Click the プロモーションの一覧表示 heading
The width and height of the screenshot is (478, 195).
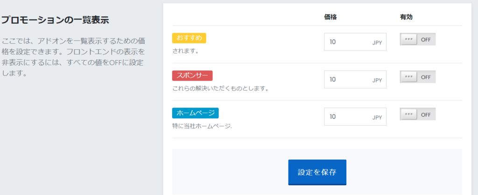tap(55, 20)
